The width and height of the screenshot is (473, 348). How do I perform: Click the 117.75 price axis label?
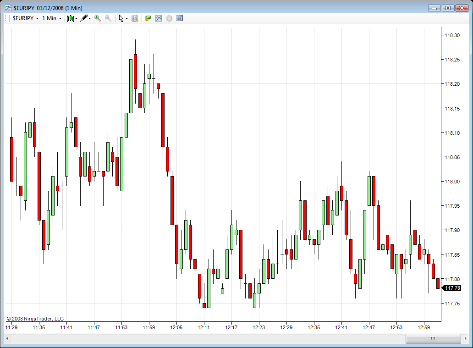tap(452, 304)
